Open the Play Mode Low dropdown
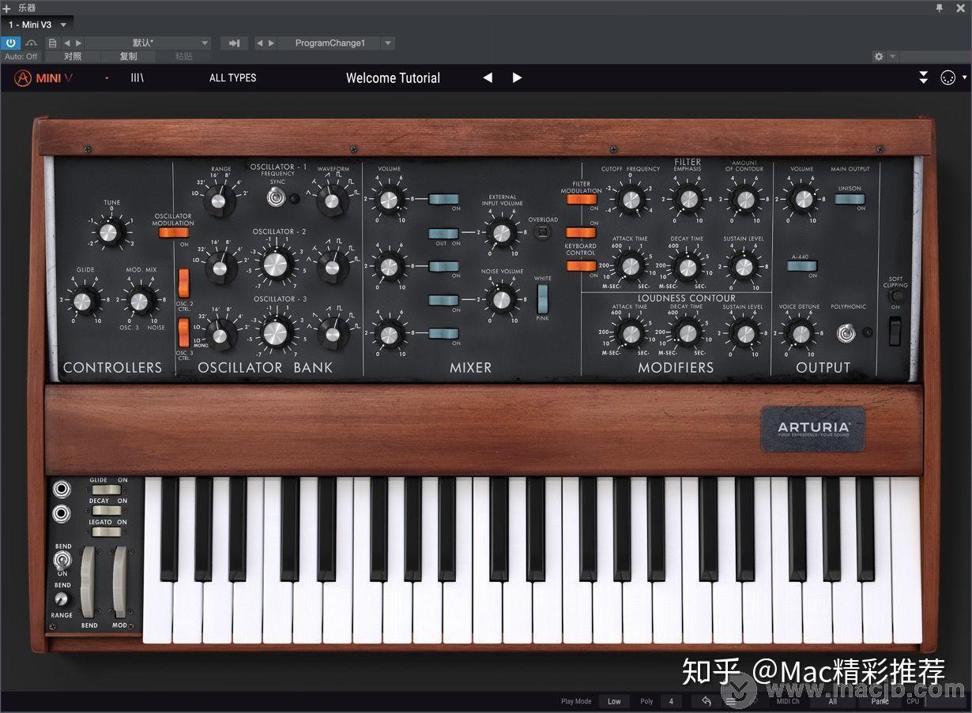The width and height of the screenshot is (972, 713). [x=614, y=701]
